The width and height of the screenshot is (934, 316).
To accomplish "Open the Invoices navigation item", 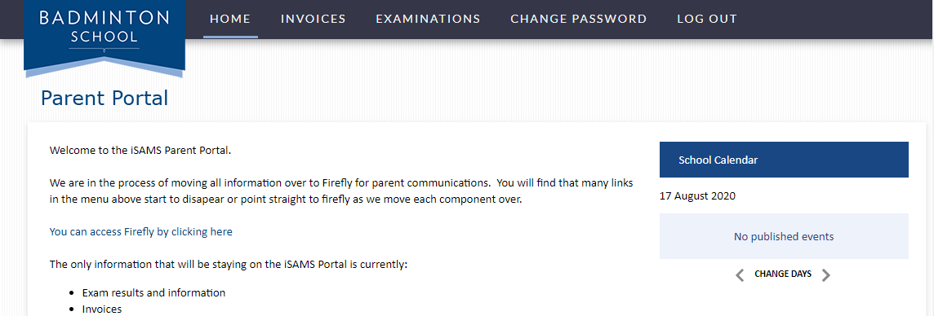I will pos(314,19).
